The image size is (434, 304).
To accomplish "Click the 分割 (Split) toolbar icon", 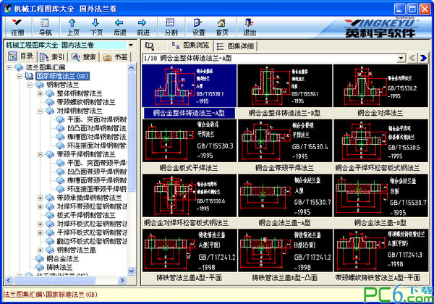I will pyautogui.click(x=171, y=27).
